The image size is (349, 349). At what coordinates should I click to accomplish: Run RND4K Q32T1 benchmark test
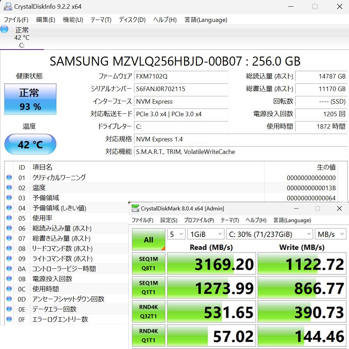coord(148,311)
